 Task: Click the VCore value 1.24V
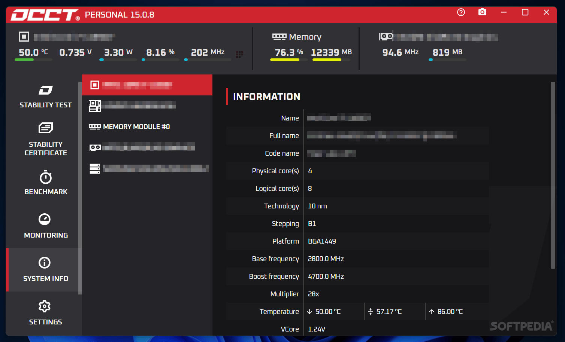[317, 329]
